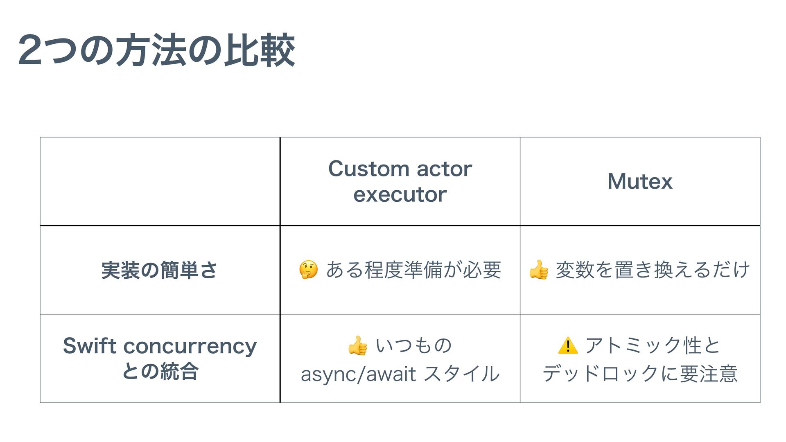786x442 pixels.
Task: Click the digit 2 in the title
Action: tap(30, 50)
